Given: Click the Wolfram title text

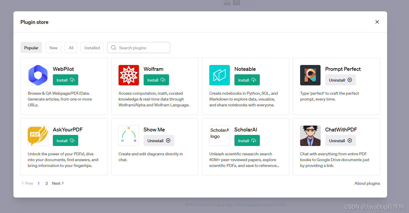Looking at the screenshot, I should coord(153,69).
